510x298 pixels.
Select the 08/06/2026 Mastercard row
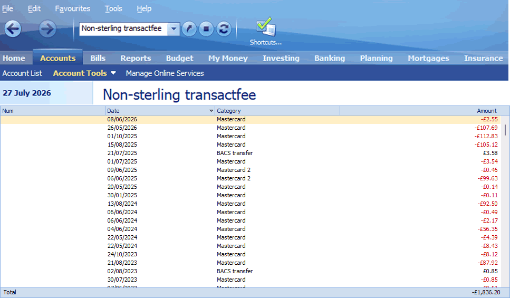[x=250, y=119]
